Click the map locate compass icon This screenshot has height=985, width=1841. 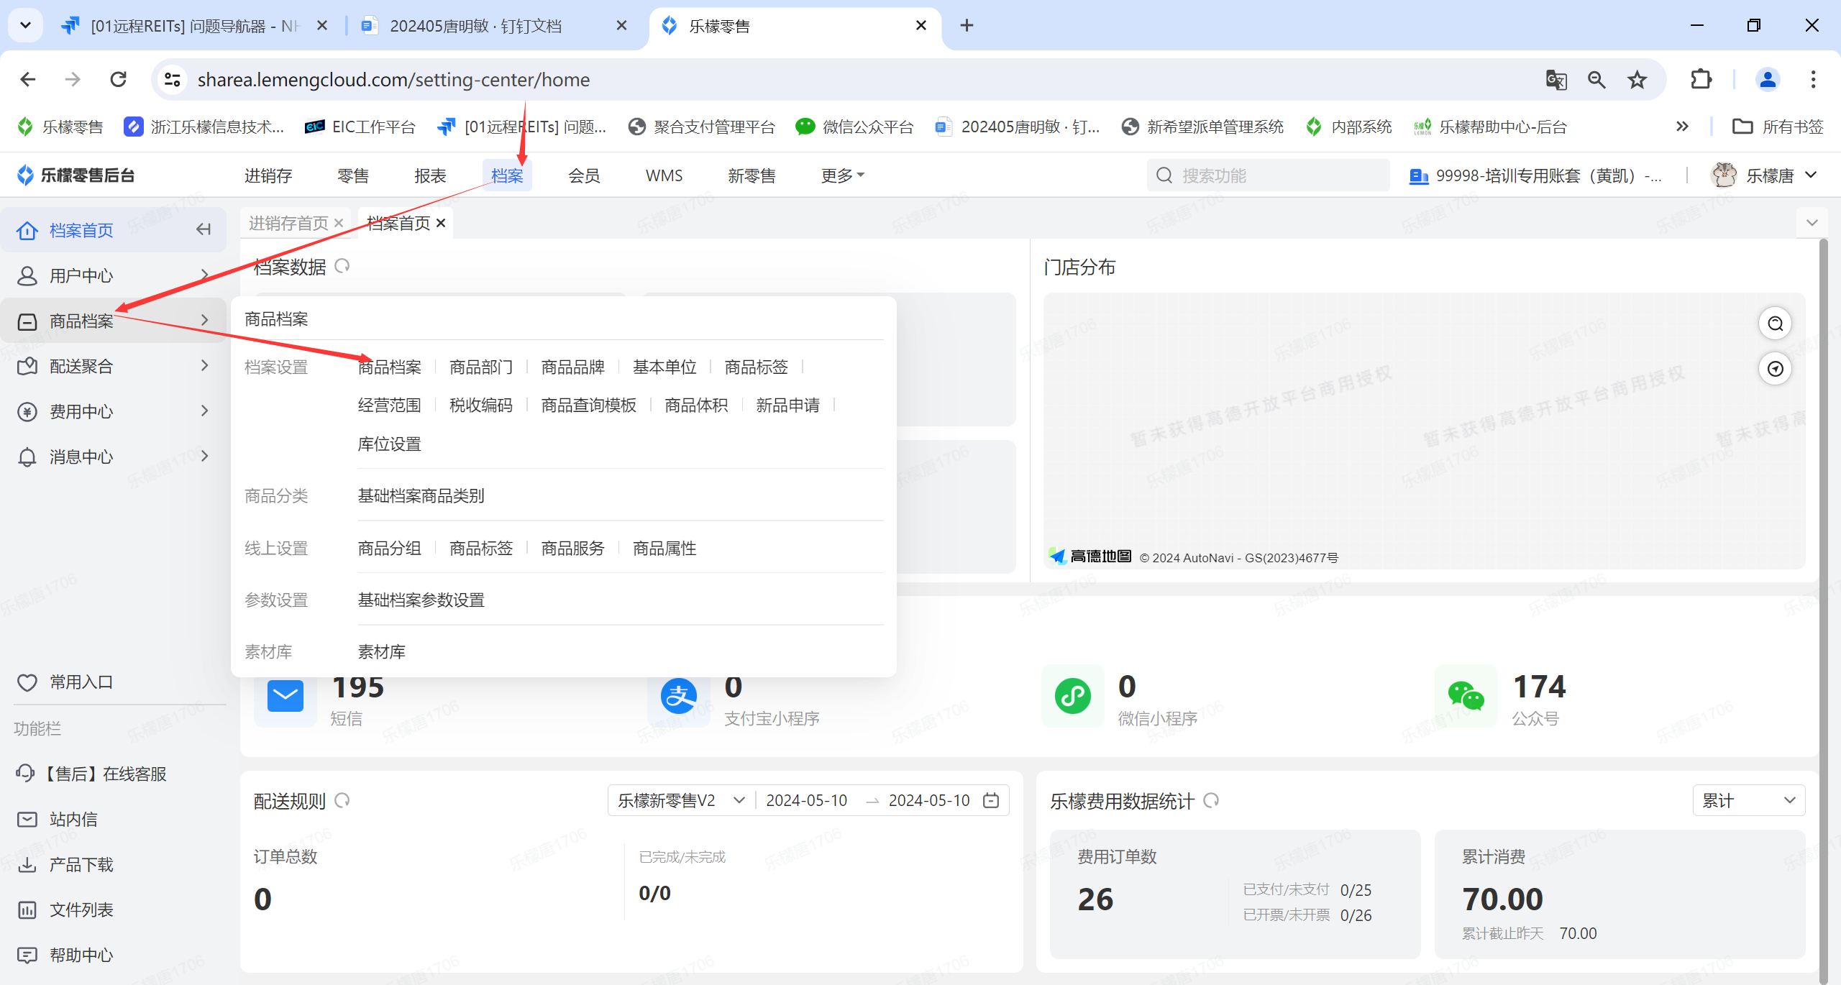[x=1775, y=369]
